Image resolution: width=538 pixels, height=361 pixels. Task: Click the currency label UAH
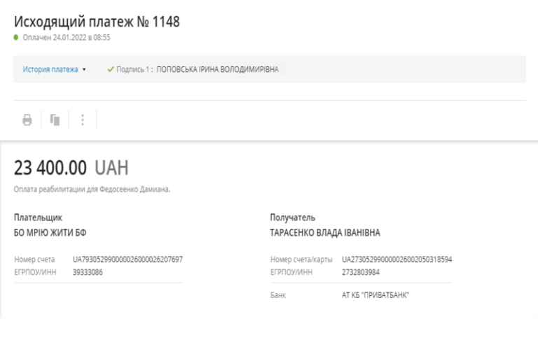pos(111,168)
